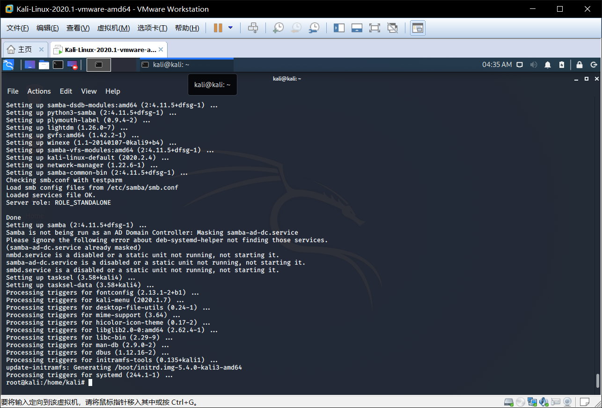Image resolution: width=602 pixels, height=408 pixels.
Task: Click the 04:35 AM clock in Kali panel
Action: click(x=497, y=65)
